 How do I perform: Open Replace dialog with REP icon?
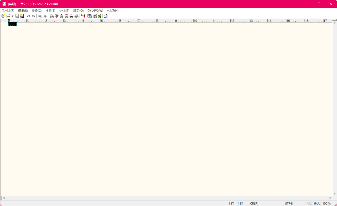point(66,16)
